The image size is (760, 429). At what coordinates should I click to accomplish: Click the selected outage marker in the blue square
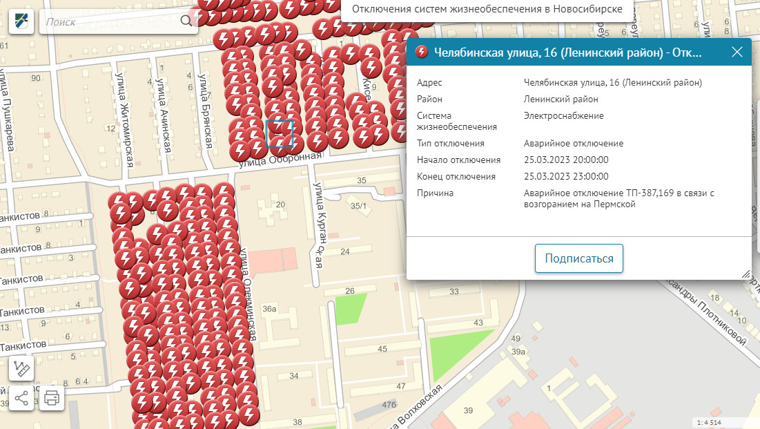(x=279, y=133)
